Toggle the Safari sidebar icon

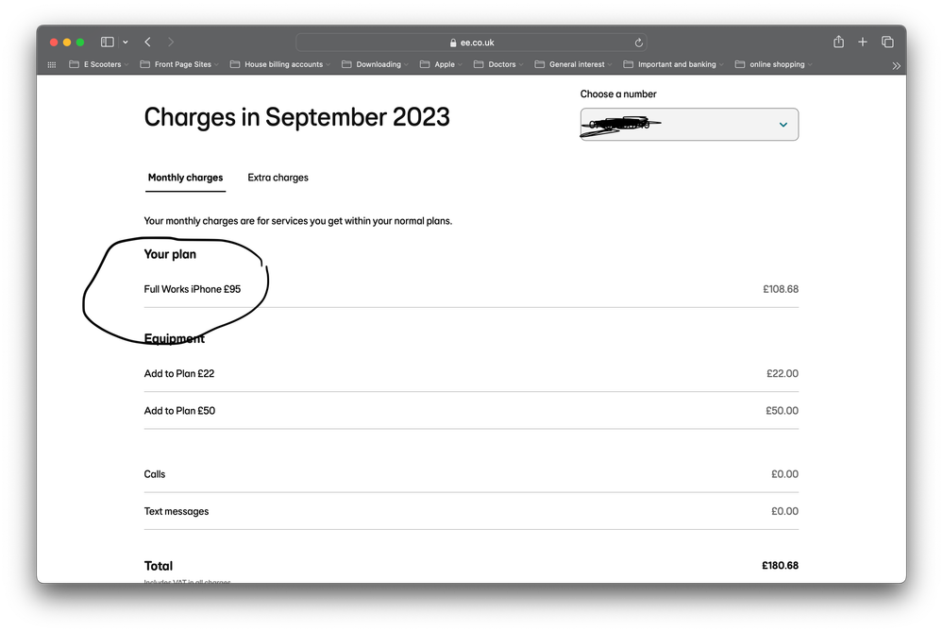coord(107,43)
